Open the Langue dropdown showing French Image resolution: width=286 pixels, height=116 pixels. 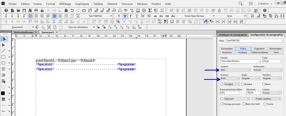click(272, 93)
